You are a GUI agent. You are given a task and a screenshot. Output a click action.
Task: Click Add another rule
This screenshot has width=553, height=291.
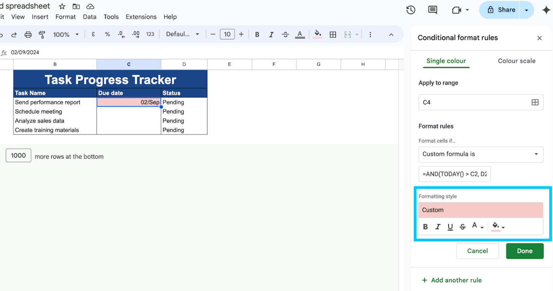click(451, 280)
